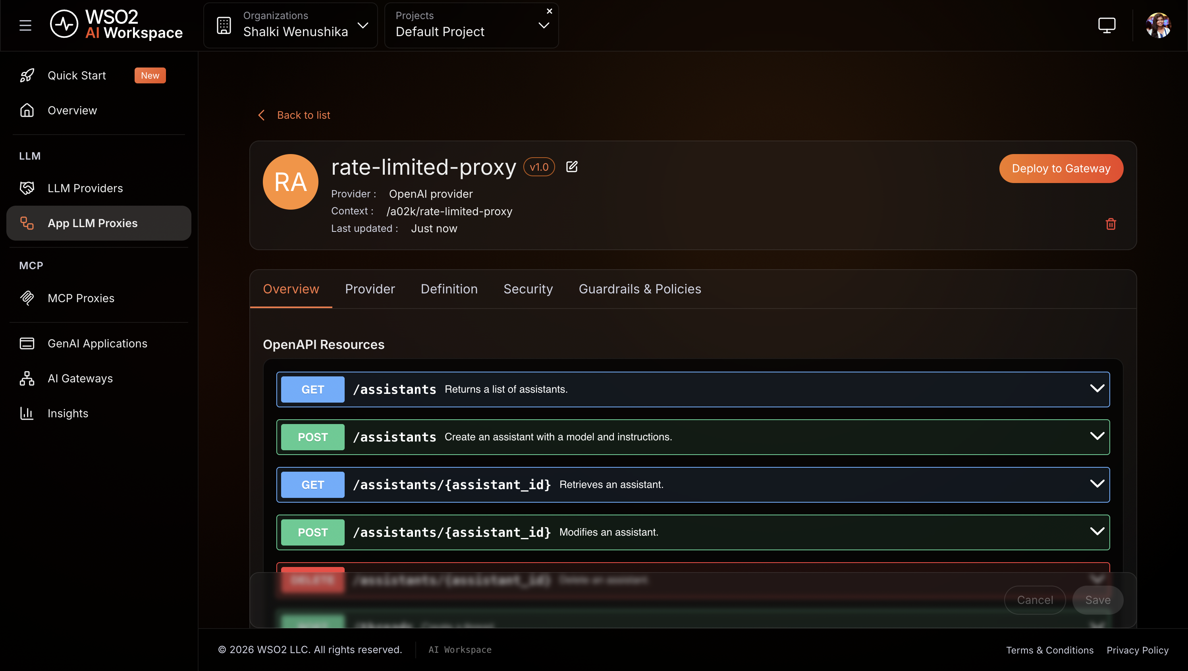Switch to the Provider tab
The width and height of the screenshot is (1188, 671).
(370, 289)
